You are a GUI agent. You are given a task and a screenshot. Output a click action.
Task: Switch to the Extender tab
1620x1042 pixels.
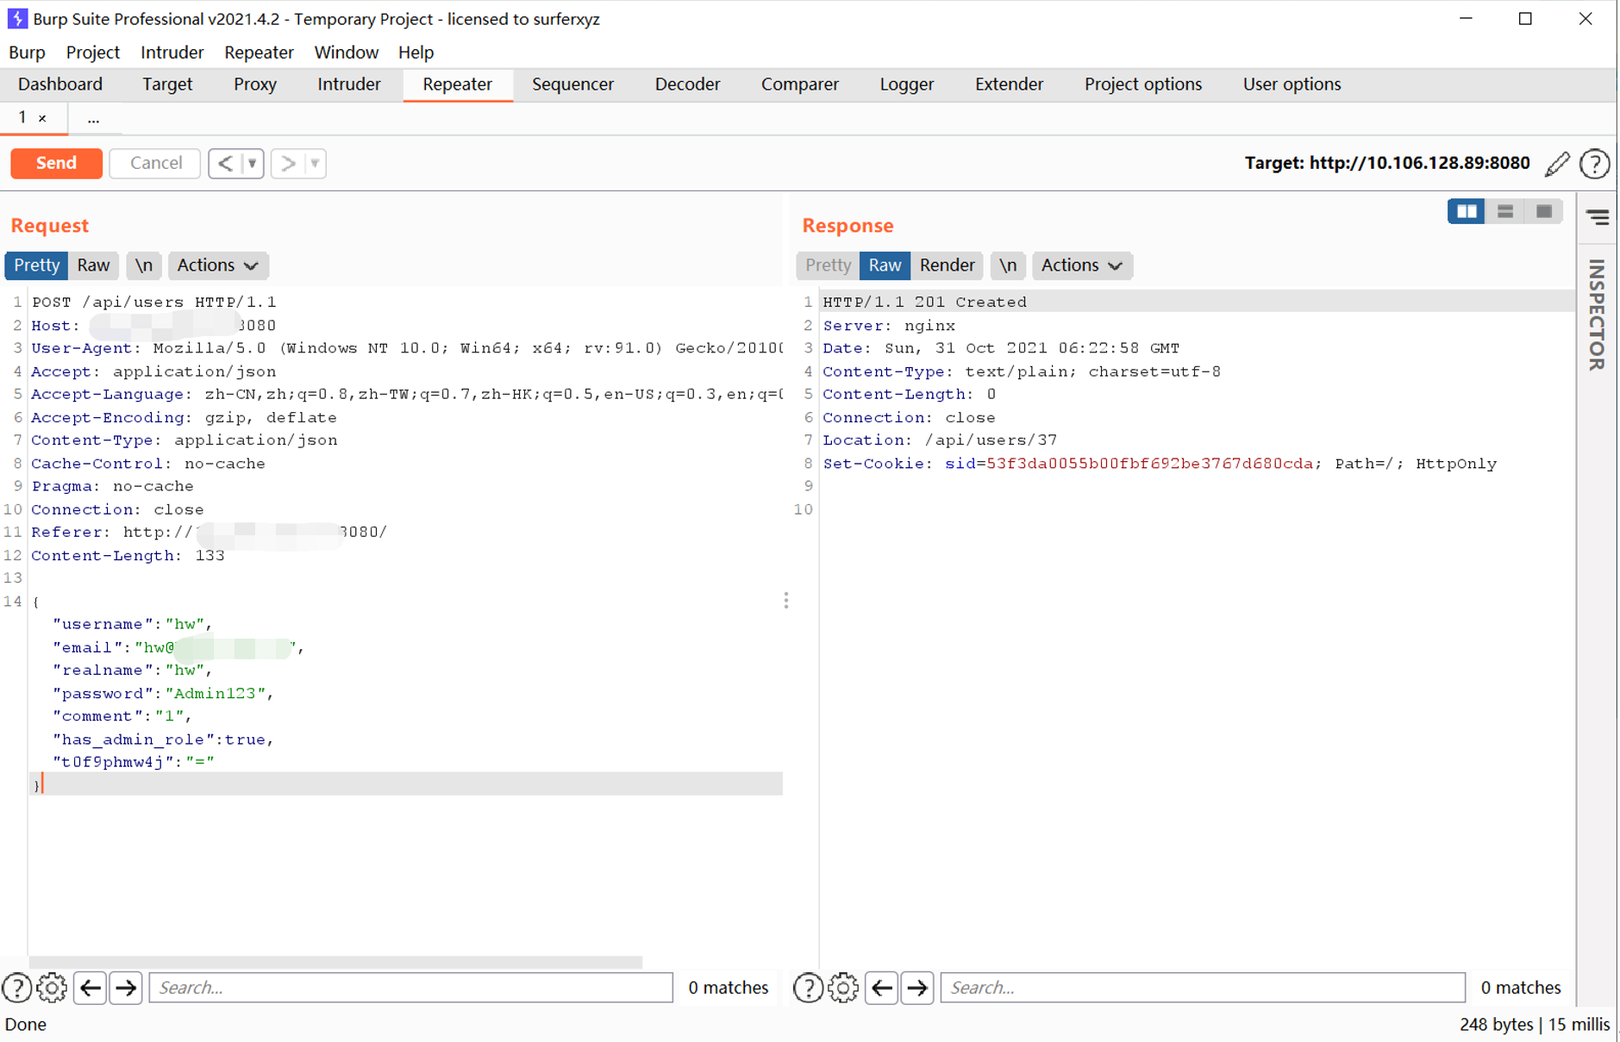pos(1009,84)
